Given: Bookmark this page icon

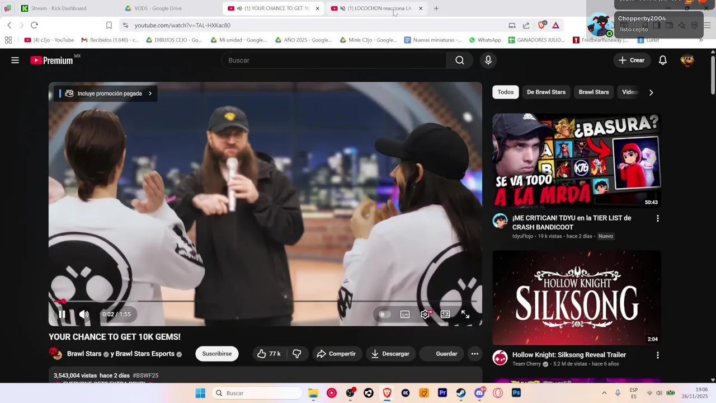Looking at the screenshot, I should pos(109,25).
